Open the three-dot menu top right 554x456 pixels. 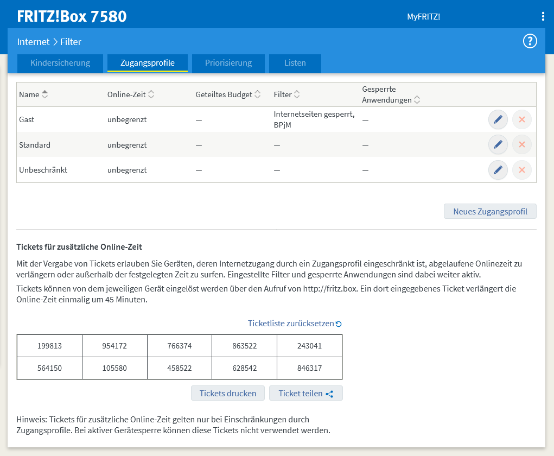[x=543, y=16]
